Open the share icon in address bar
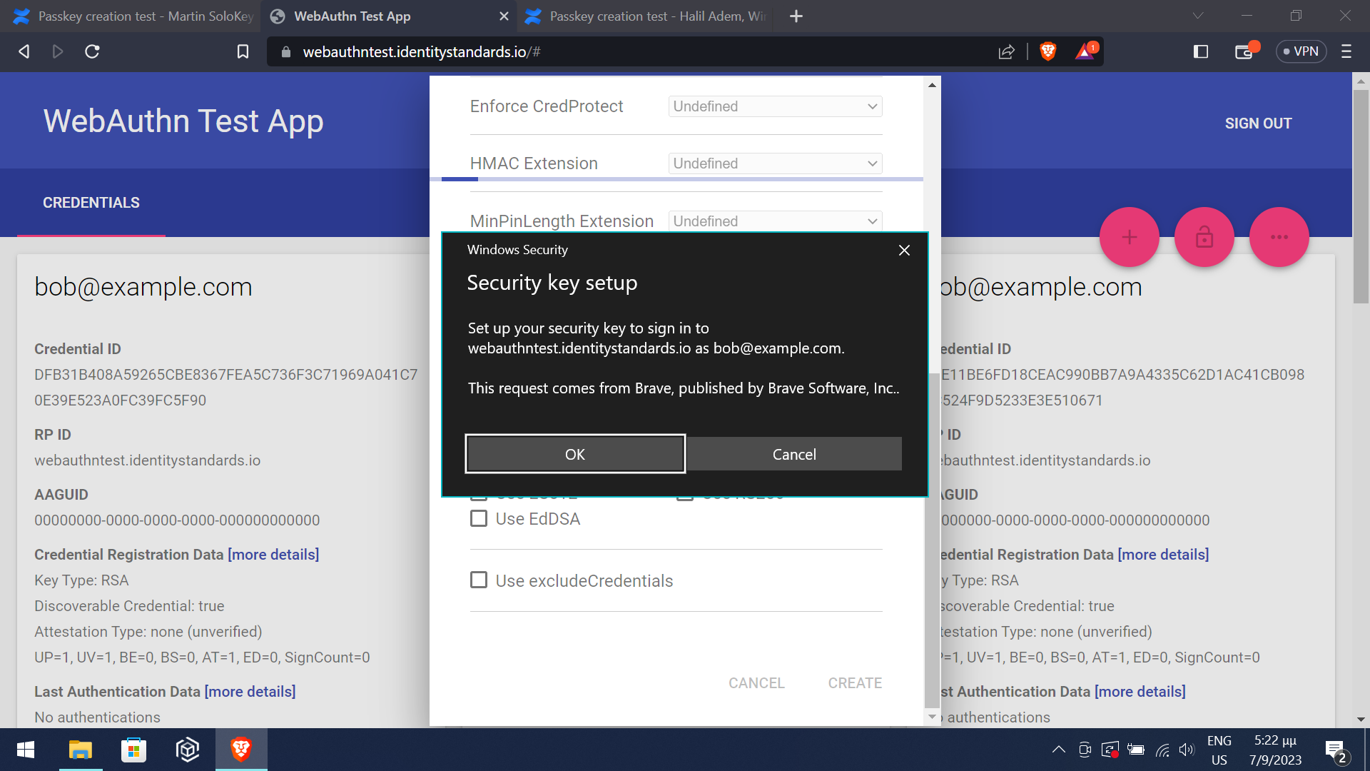1370x771 pixels. [x=1006, y=51]
